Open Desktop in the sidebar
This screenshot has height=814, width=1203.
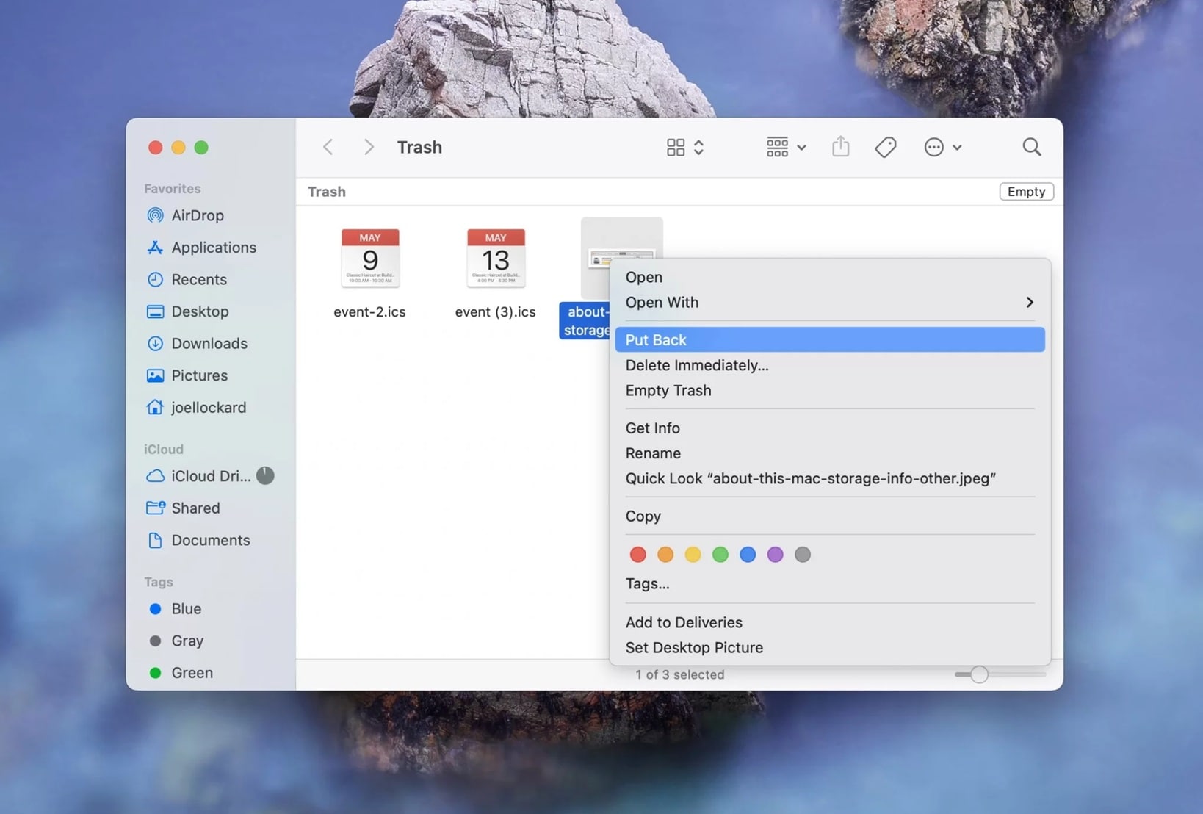tap(187, 311)
